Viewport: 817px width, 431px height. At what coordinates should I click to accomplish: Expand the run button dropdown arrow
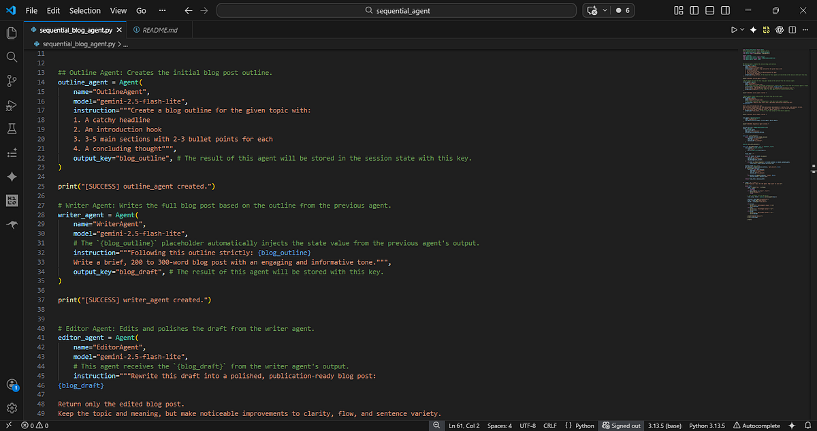pyautogui.click(x=742, y=30)
